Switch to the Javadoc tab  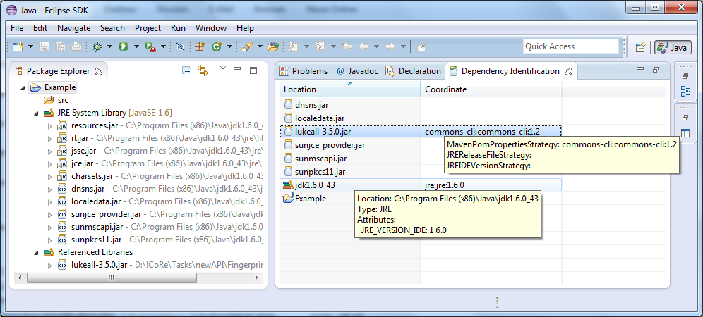pyautogui.click(x=357, y=70)
